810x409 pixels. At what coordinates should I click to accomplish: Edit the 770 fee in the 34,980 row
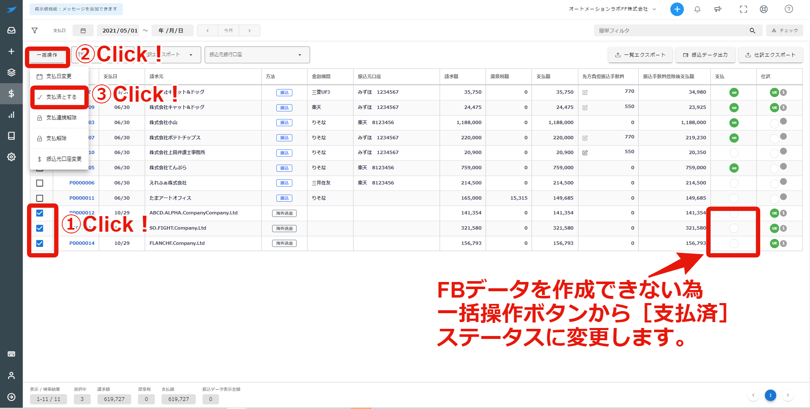585,92
